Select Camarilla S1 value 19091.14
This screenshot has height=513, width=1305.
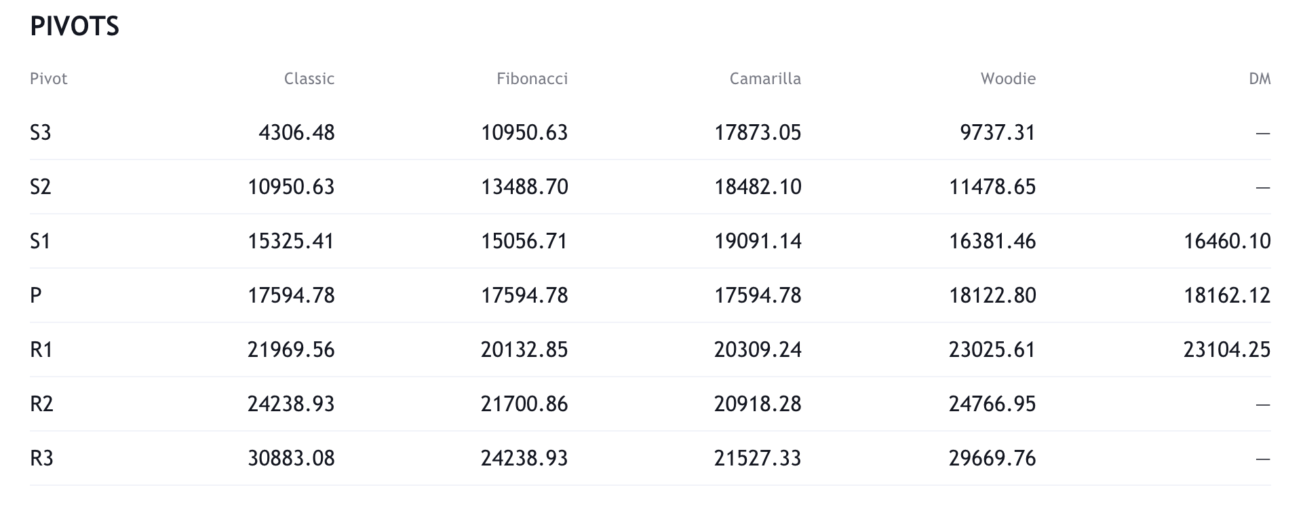point(758,241)
